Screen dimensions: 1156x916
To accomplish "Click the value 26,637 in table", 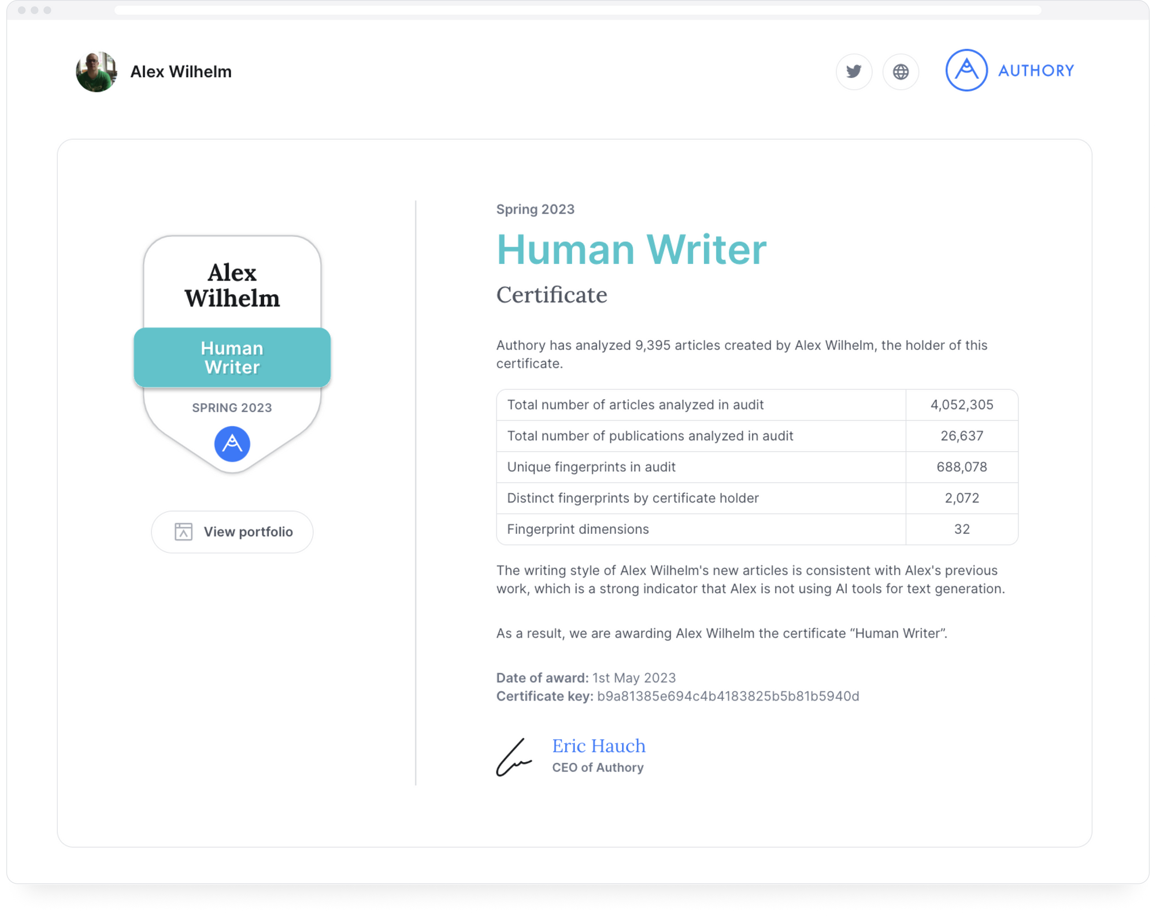I will (x=962, y=436).
